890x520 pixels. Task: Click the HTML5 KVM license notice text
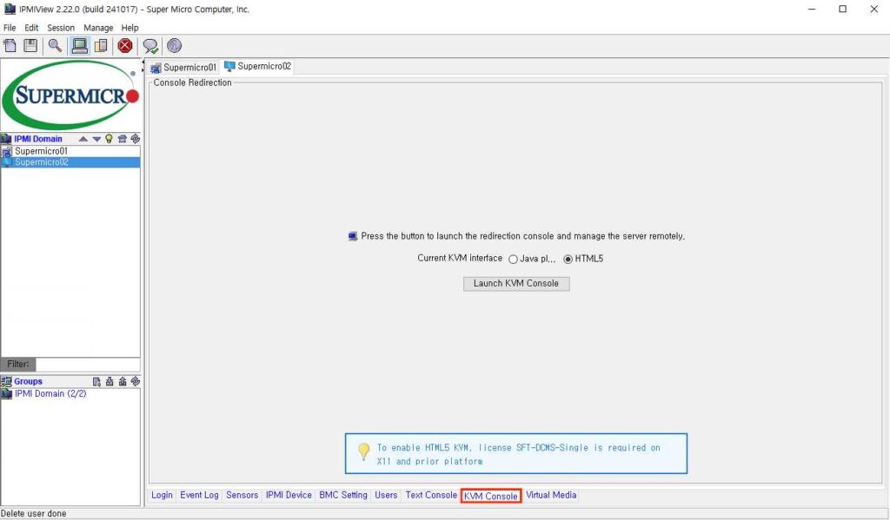(518, 454)
